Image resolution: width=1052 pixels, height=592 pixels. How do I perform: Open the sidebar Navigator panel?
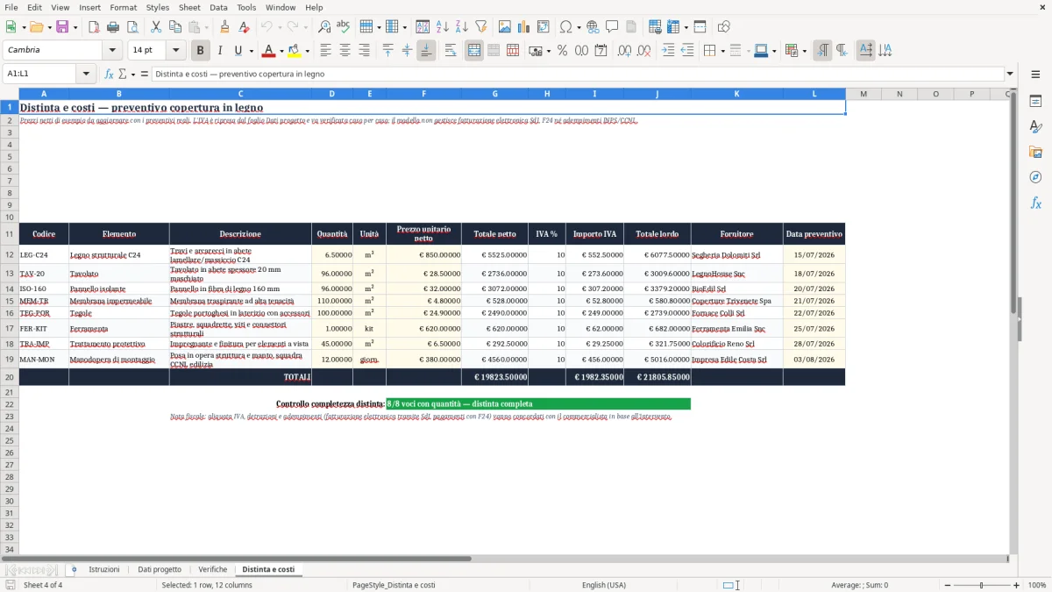point(1035,177)
